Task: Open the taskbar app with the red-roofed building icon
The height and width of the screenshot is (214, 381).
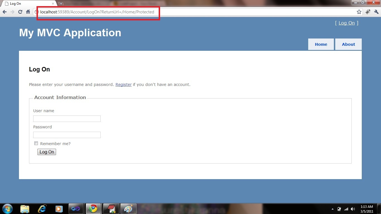Action: pos(111,209)
